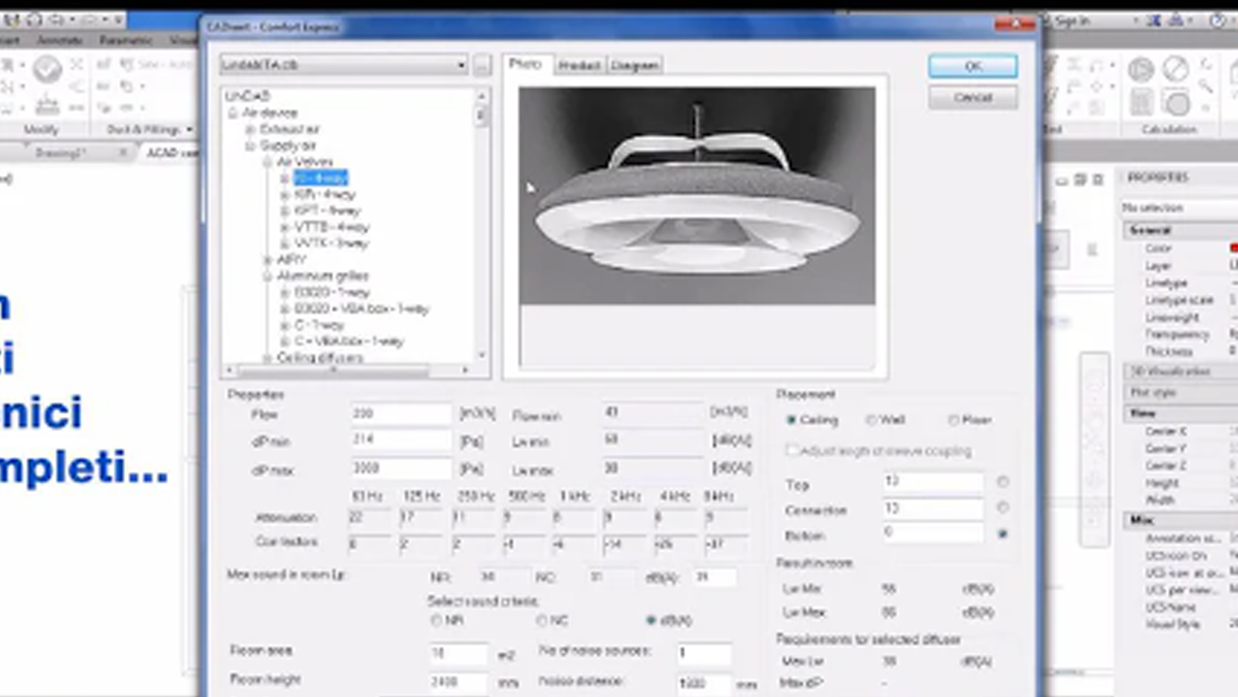Viewport: 1238px width, 697px height.
Task: Expand the Exhaust air tree node
Action: (250, 129)
